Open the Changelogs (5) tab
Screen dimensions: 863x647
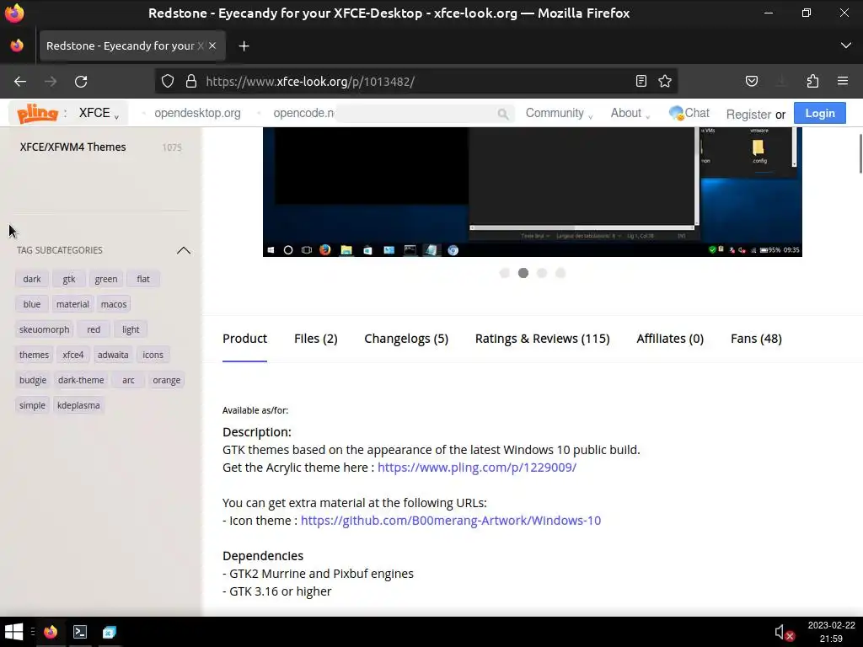406,339
